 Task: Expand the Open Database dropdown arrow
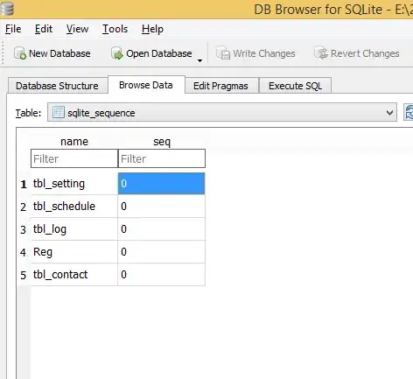(199, 60)
